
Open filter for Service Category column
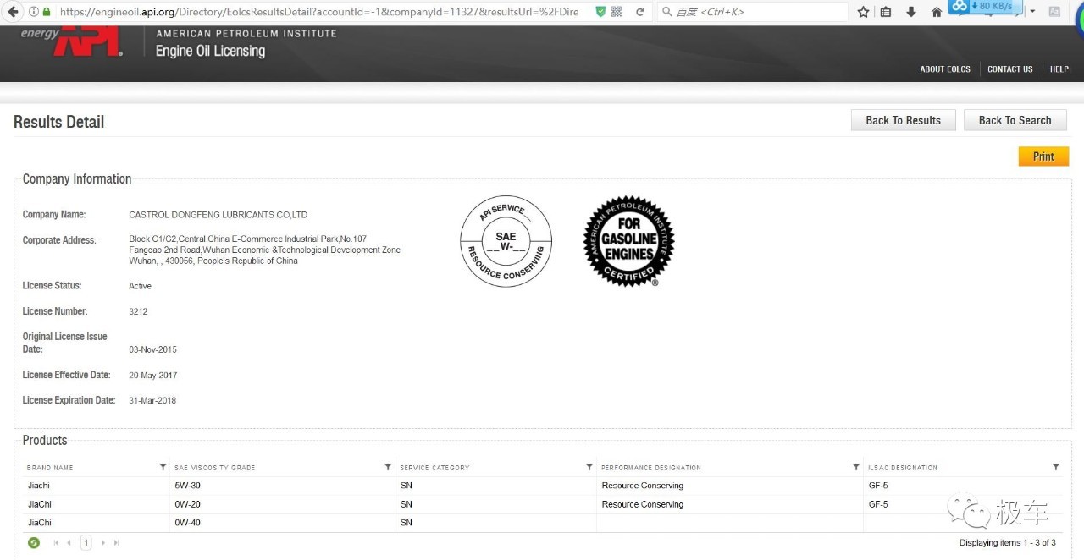589,467
